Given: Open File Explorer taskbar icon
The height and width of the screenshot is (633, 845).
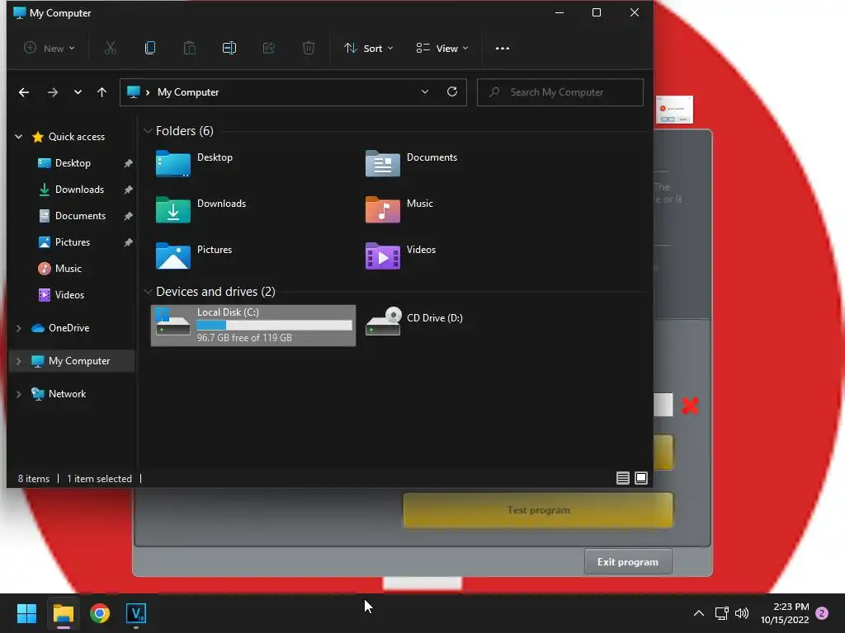Looking at the screenshot, I should pos(63,613).
